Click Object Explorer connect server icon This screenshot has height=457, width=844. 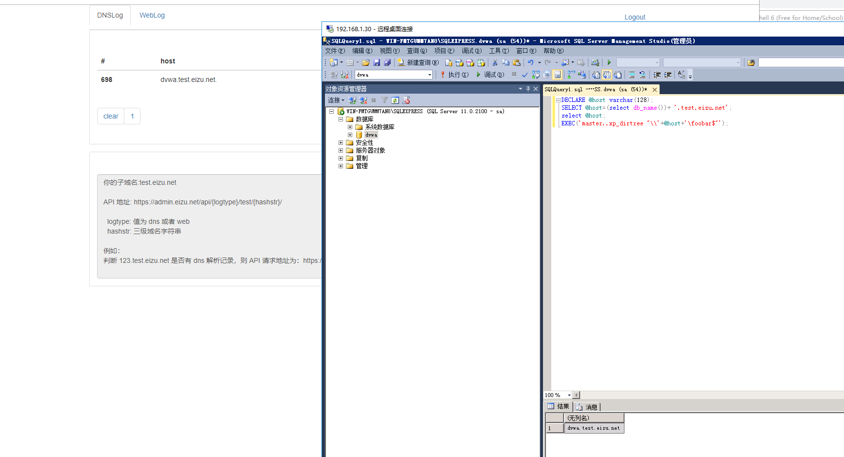click(352, 100)
